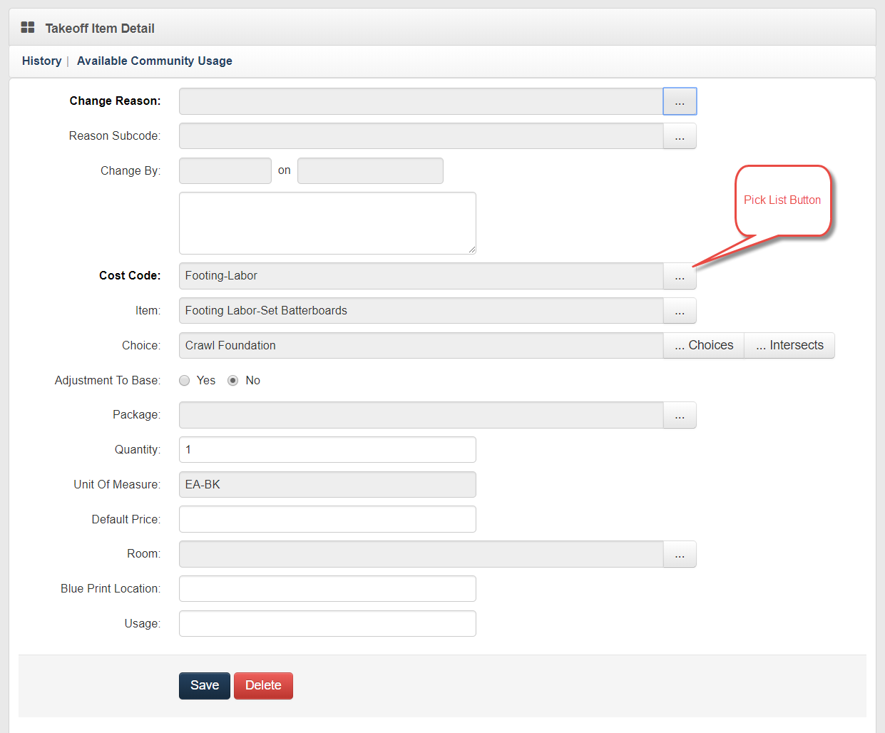Delete the takeoff item
The height and width of the screenshot is (733, 885).
263,685
